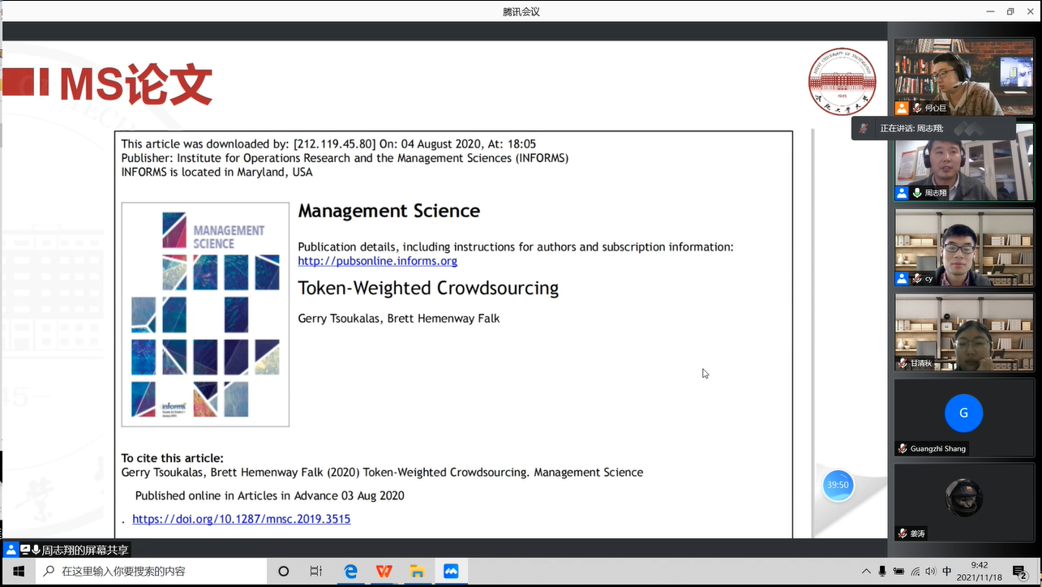The height and width of the screenshot is (587, 1042).
Task: Select 何心巨's video thumbnail
Action: [x=963, y=76]
